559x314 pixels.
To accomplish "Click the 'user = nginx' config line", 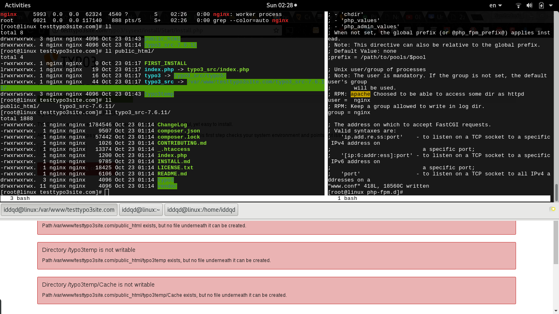I will pyautogui.click(x=349, y=100).
